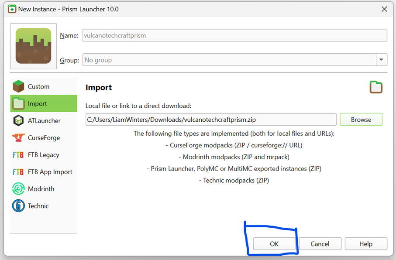Select the vulcanotechcraftprism.zip path field
The height and width of the screenshot is (260, 396).
(x=211, y=119)
